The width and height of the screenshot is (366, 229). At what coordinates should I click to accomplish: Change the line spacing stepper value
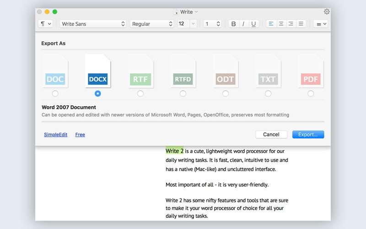click(218, 24)
